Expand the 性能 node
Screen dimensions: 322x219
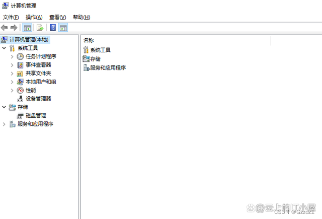click(12, 91)
